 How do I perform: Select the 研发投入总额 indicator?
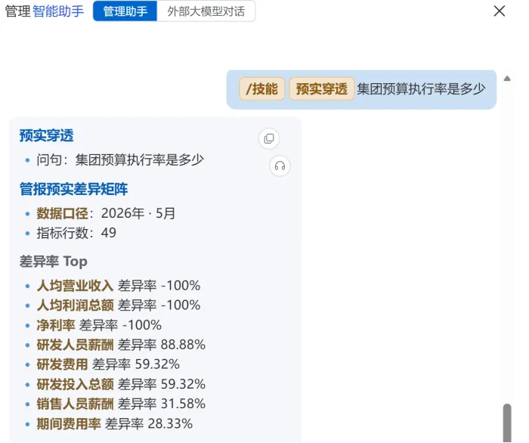point(75,384)
